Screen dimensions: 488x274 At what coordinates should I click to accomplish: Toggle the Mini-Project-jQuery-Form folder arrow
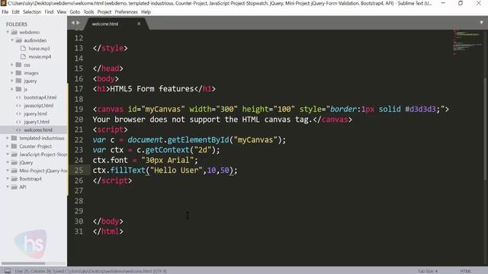(8, 170)
